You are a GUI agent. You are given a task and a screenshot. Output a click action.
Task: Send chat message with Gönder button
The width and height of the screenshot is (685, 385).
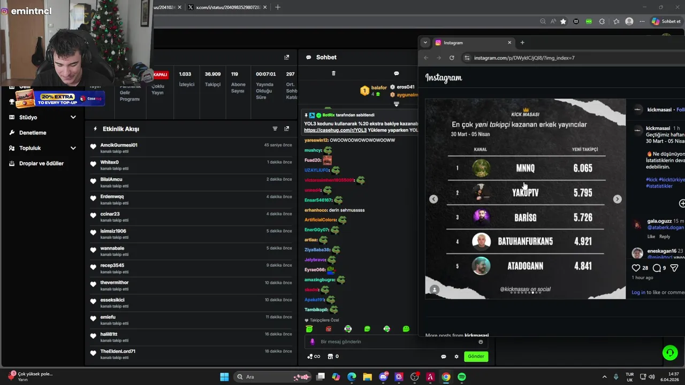(x=476, y=357)
